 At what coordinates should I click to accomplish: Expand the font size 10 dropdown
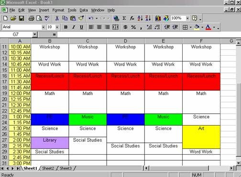tap(57, 27)
